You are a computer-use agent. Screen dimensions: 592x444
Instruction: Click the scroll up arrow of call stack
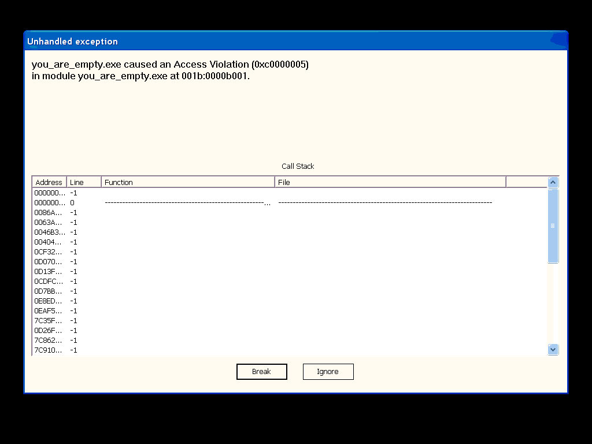pyautogui.click(x=553, y=182)
